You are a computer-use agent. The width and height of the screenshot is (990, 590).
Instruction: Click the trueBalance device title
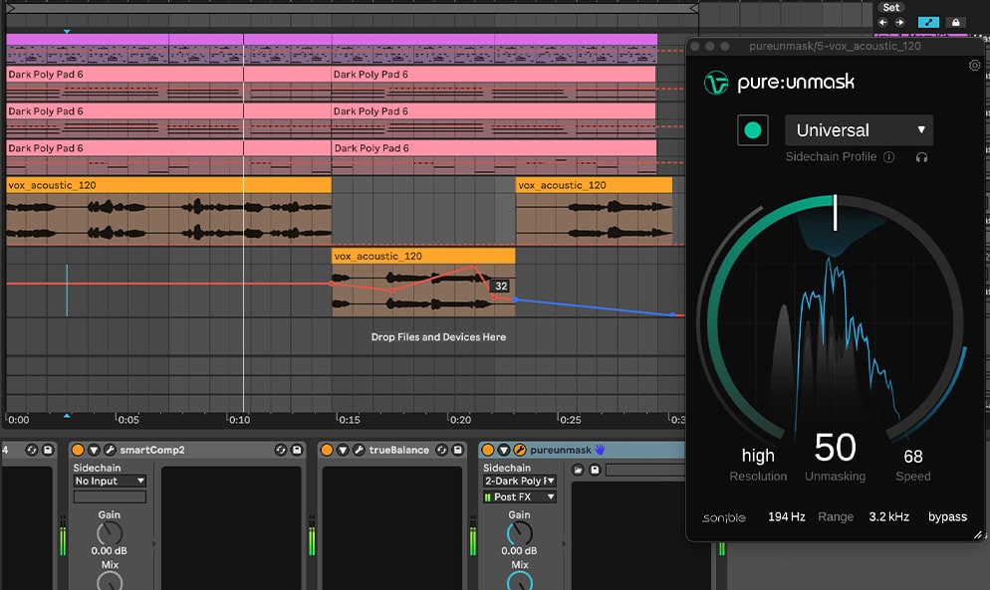pyautogui.click(x=399, y=450)
